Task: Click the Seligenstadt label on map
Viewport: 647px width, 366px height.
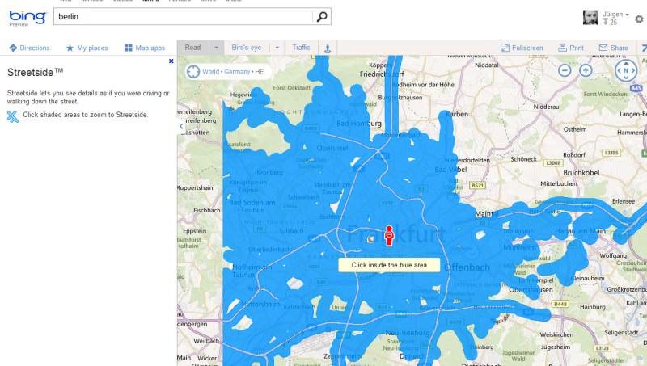Action: pos(621,332)
